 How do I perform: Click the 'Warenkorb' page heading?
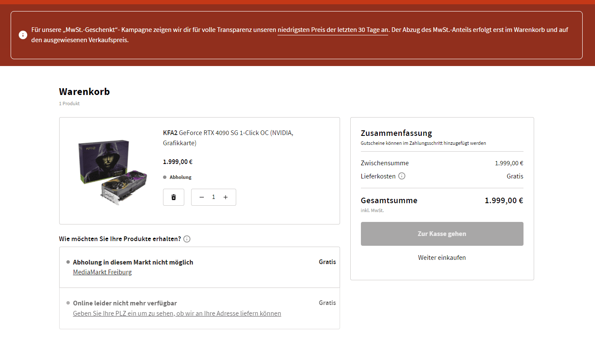(x=84, y=92)
